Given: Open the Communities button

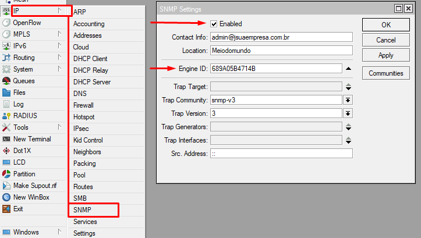Looking at the screenshot, I should [x=386, y=73].
